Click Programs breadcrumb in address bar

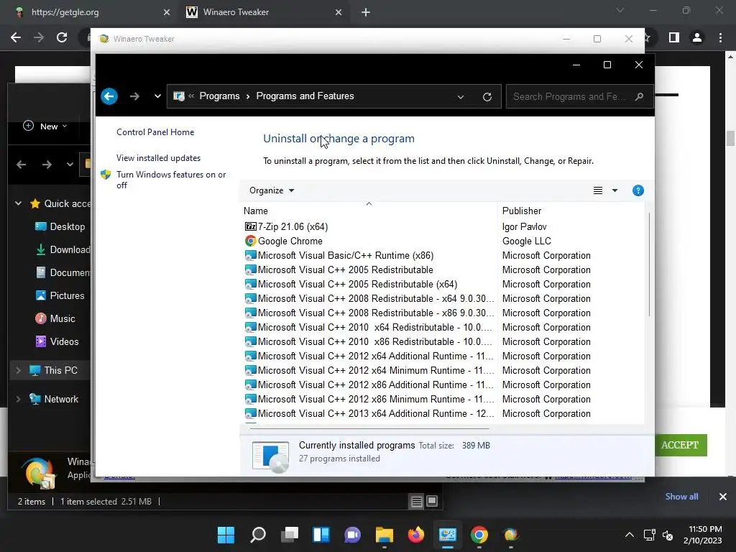pyautogui.click(x=219, y=96)
